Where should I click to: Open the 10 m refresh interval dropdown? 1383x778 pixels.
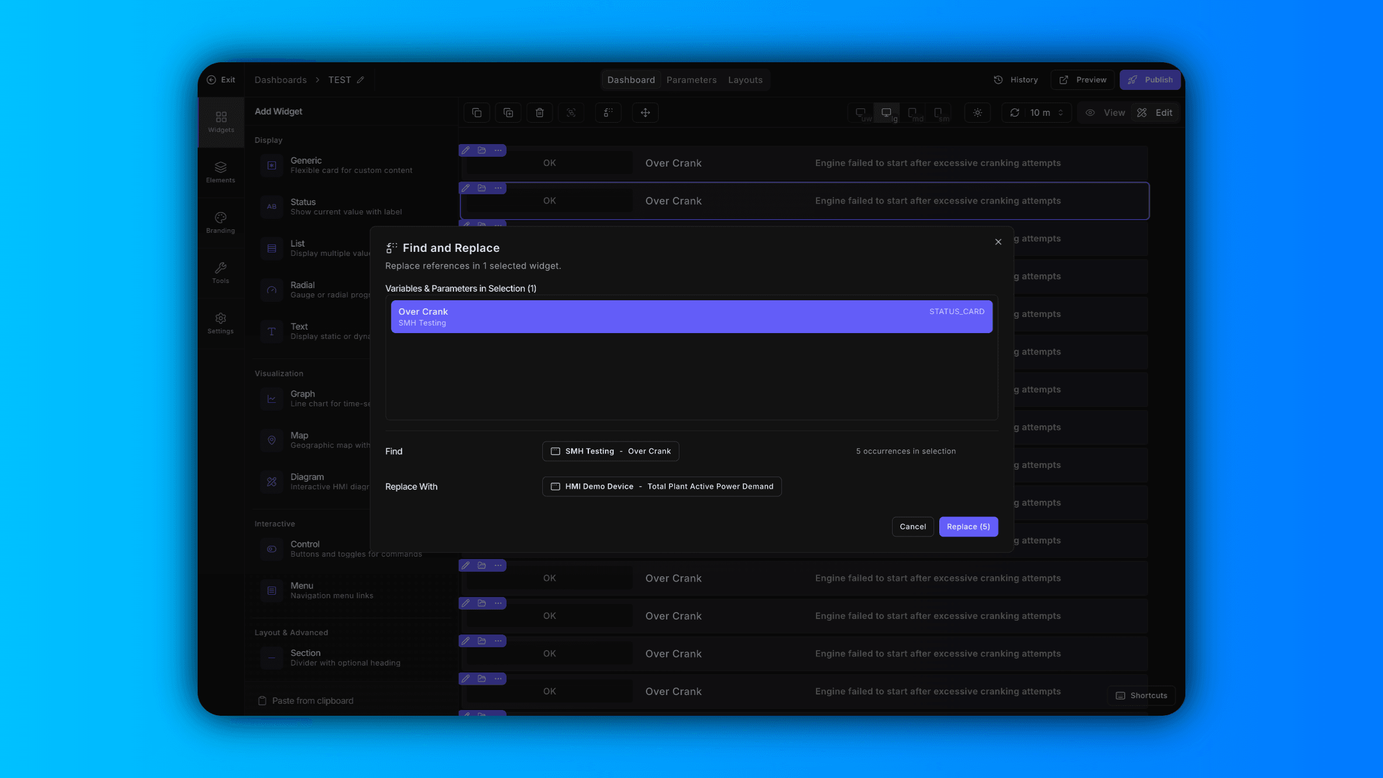click(x=1036, y=112)
